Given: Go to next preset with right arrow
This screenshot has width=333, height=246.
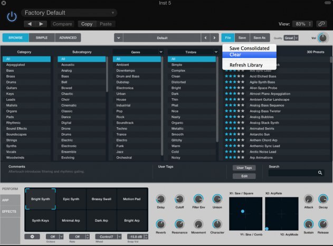Looking at the screenshot, I should (x=41, y=24).
